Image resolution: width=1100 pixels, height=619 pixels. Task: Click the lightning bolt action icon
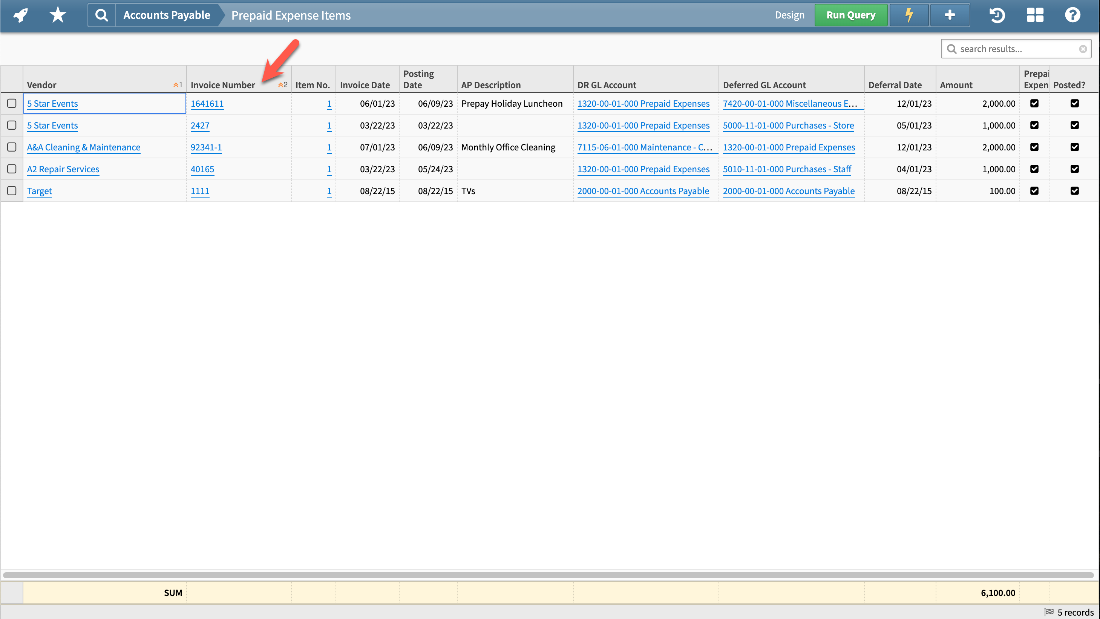click(909, 15)
